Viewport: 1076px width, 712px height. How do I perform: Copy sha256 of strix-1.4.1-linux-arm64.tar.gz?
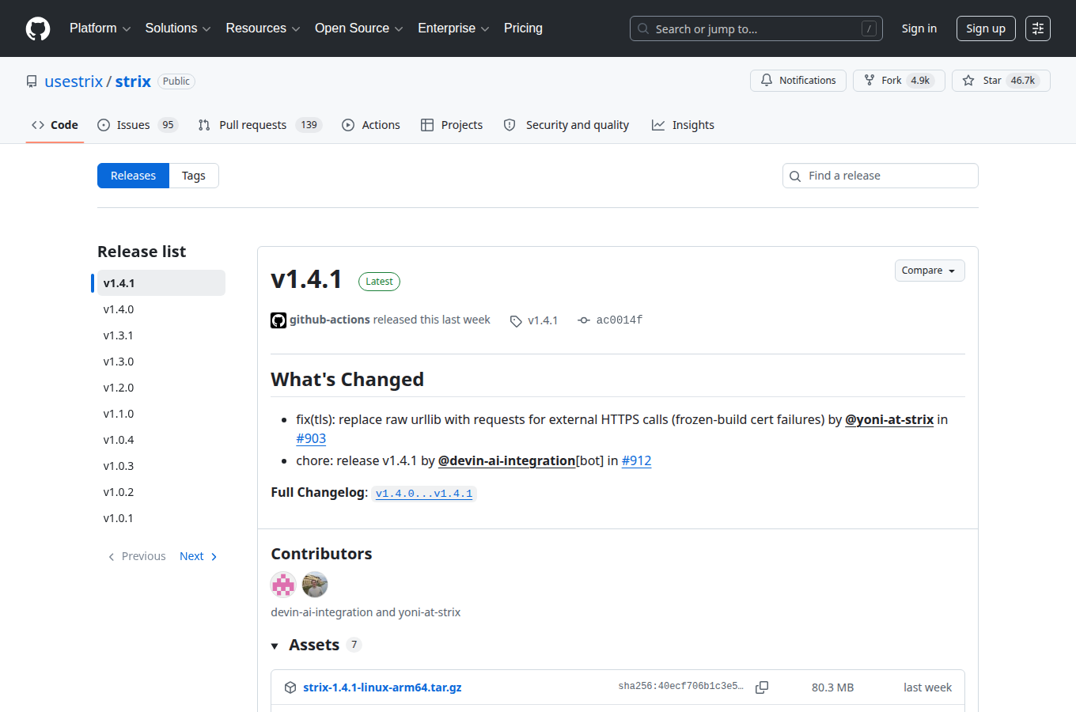pyautogui.click(x=762, y=687)
